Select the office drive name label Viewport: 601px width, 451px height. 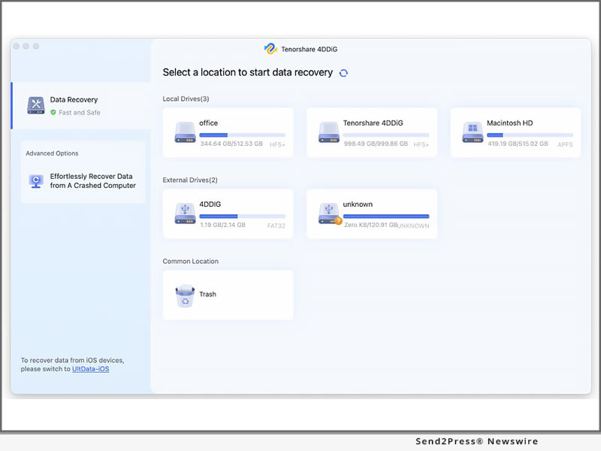(208, 123)
